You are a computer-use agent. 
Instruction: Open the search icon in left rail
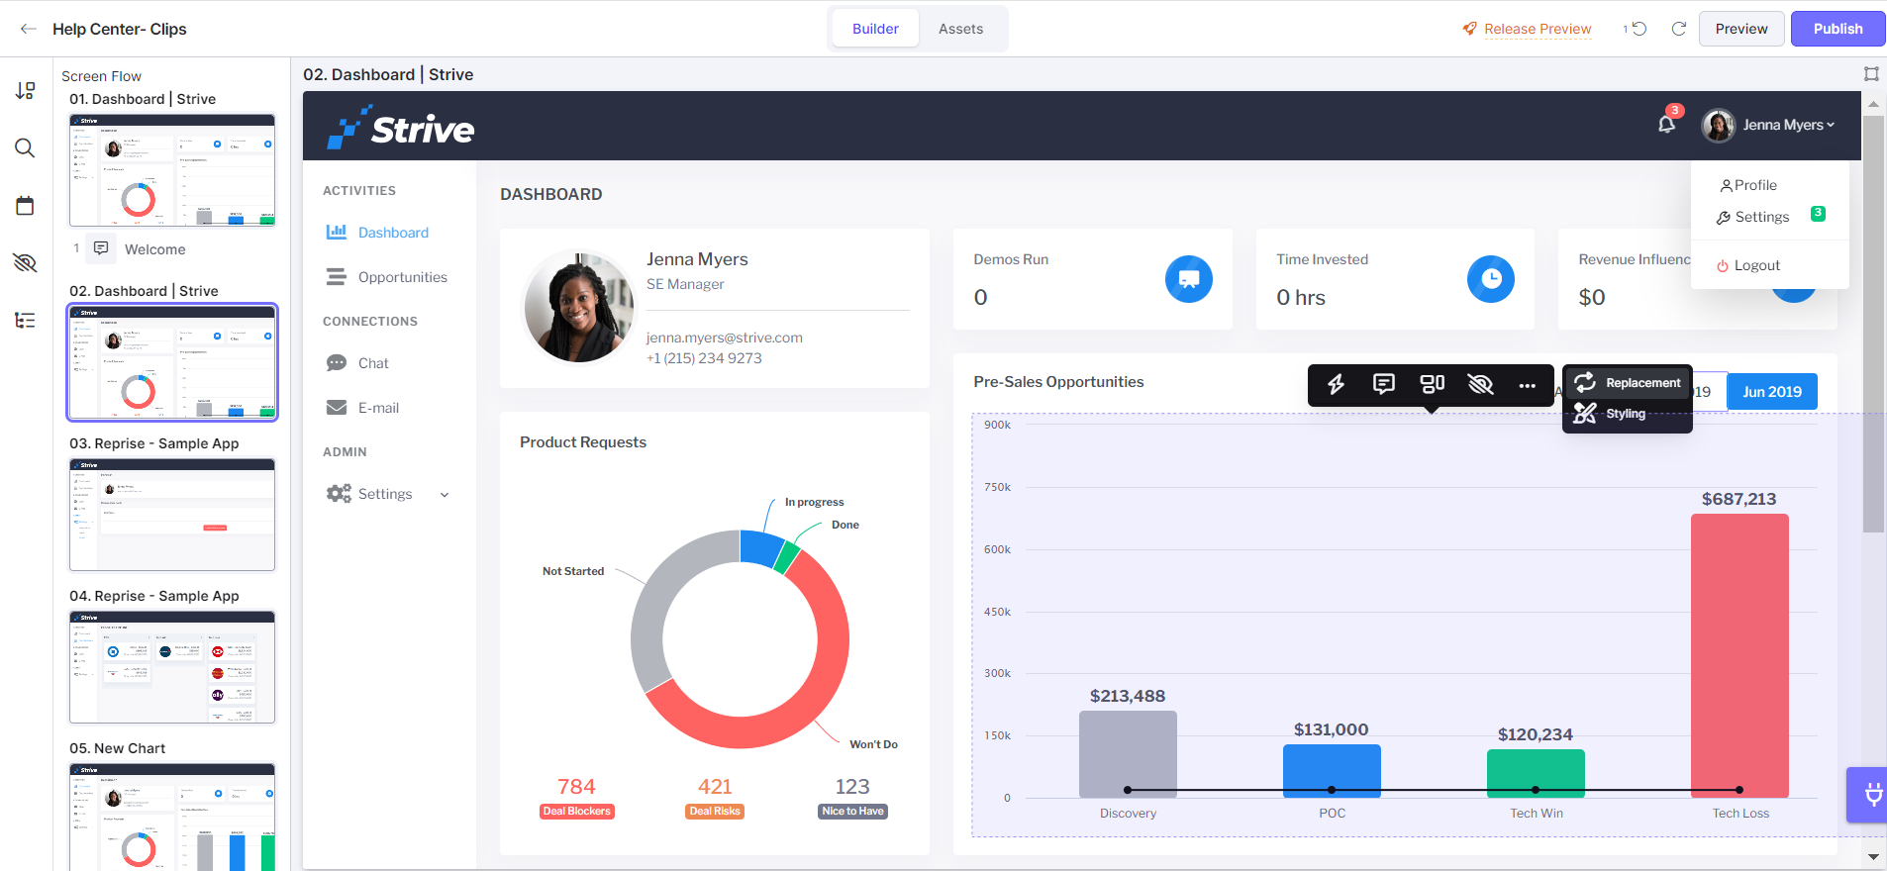pyautogui.click(x=26, y=148)
